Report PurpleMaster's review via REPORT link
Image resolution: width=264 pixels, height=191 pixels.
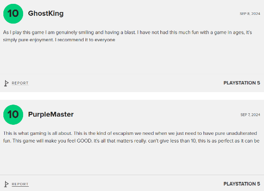[20, 184]
